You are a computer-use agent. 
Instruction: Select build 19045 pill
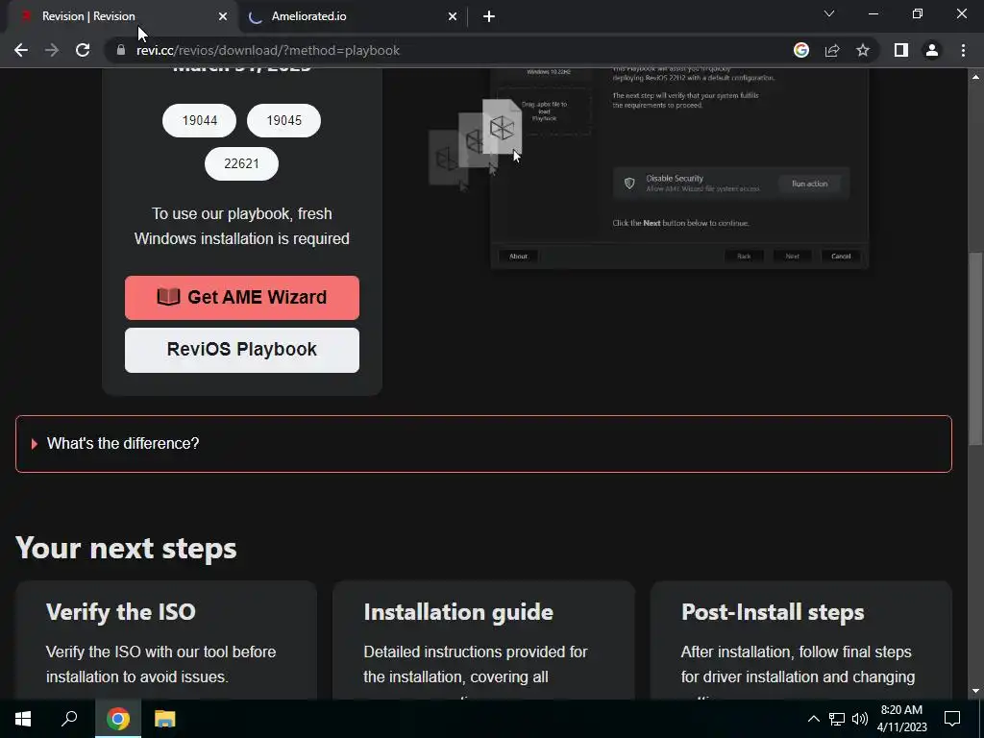283,120
